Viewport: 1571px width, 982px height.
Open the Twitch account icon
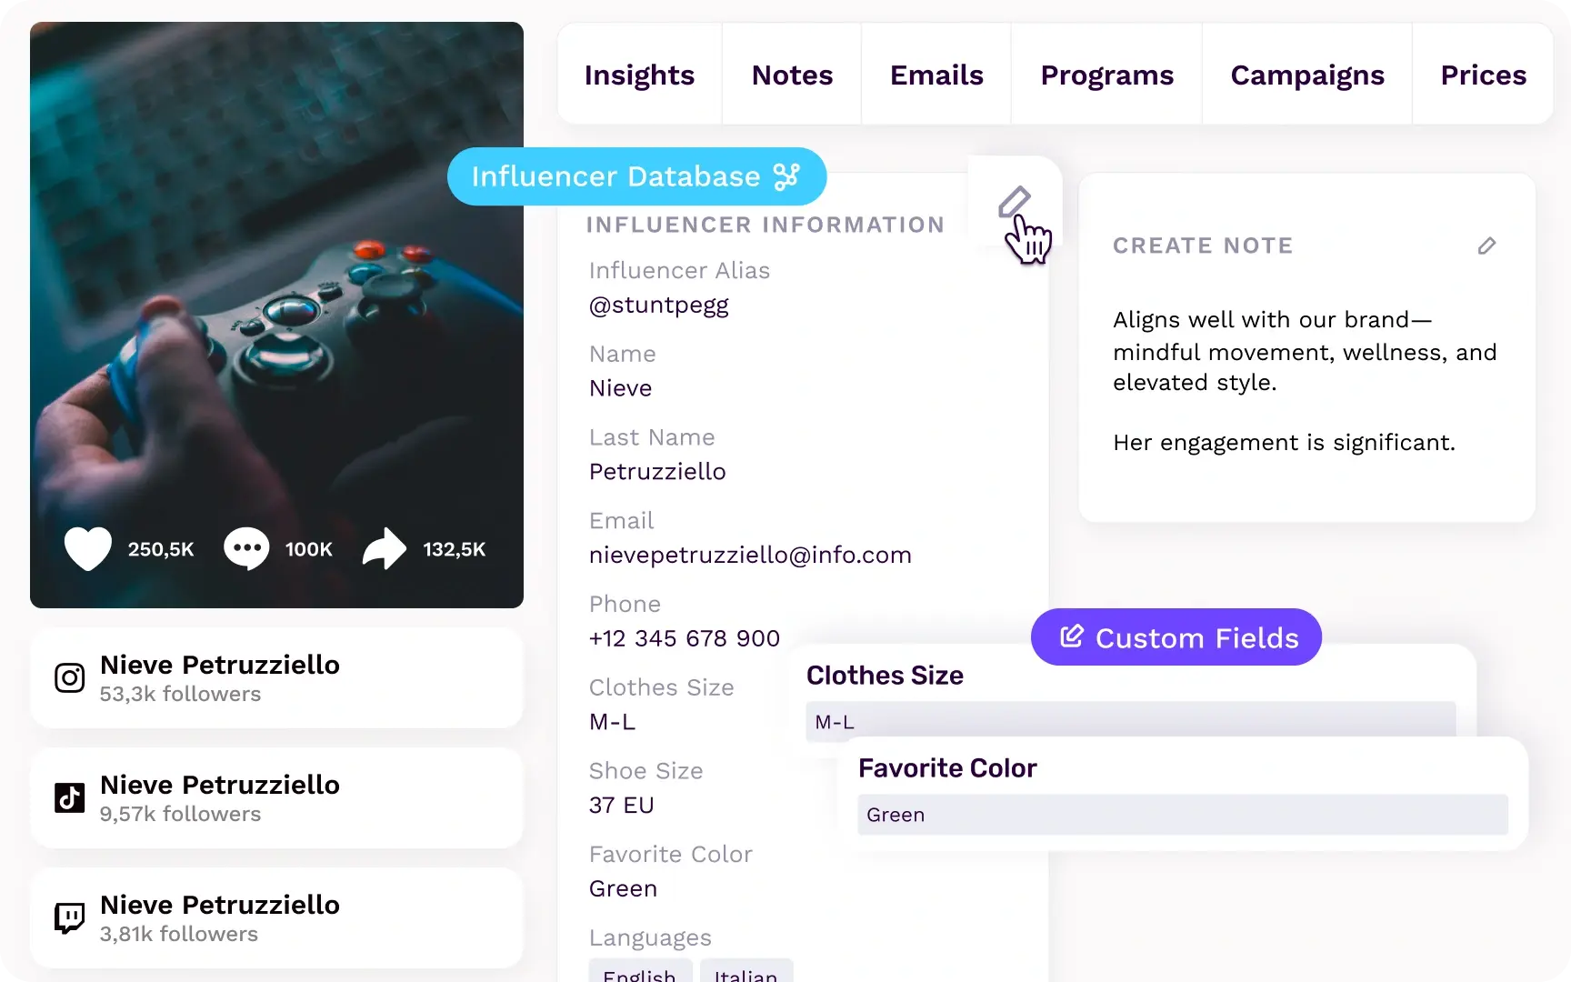tap(69, 917)
